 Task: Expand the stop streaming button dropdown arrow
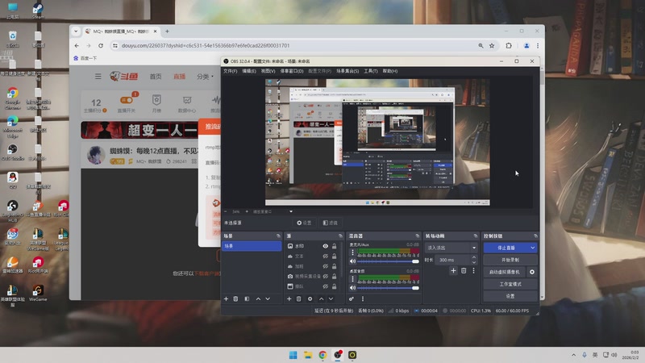point(533,248)
